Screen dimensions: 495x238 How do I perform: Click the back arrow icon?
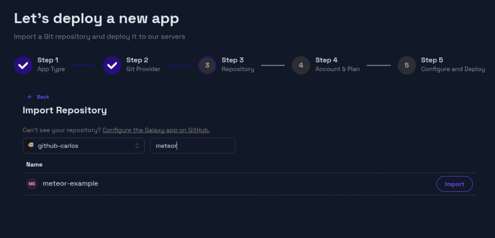click(30, 97)
